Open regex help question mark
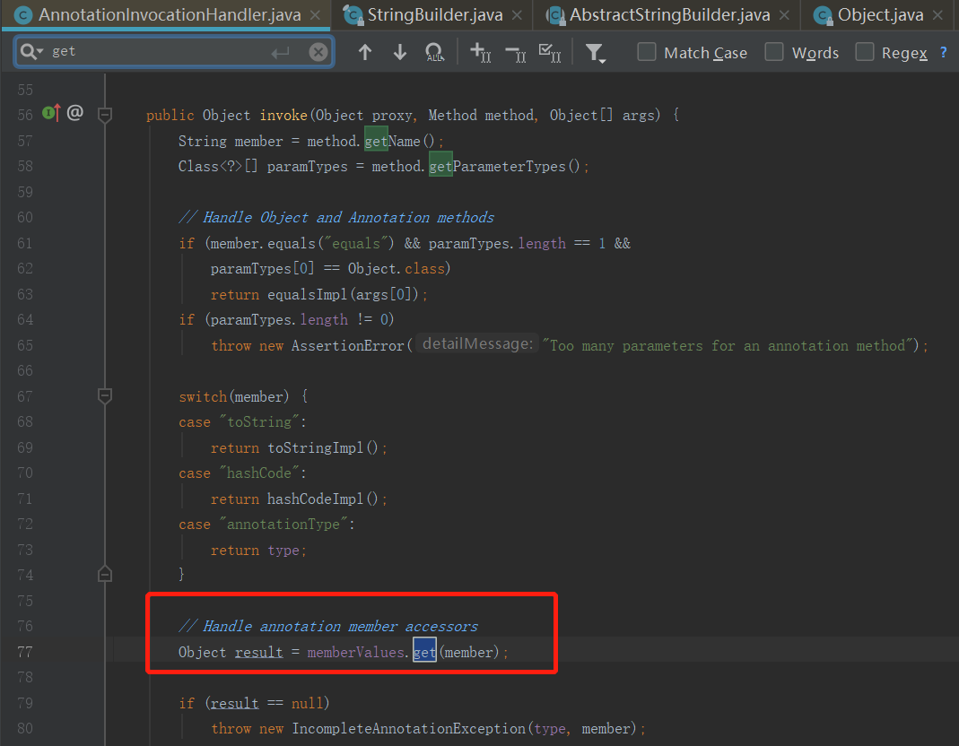Viewport: 959px width, 746px height. (x=943, y=53)
